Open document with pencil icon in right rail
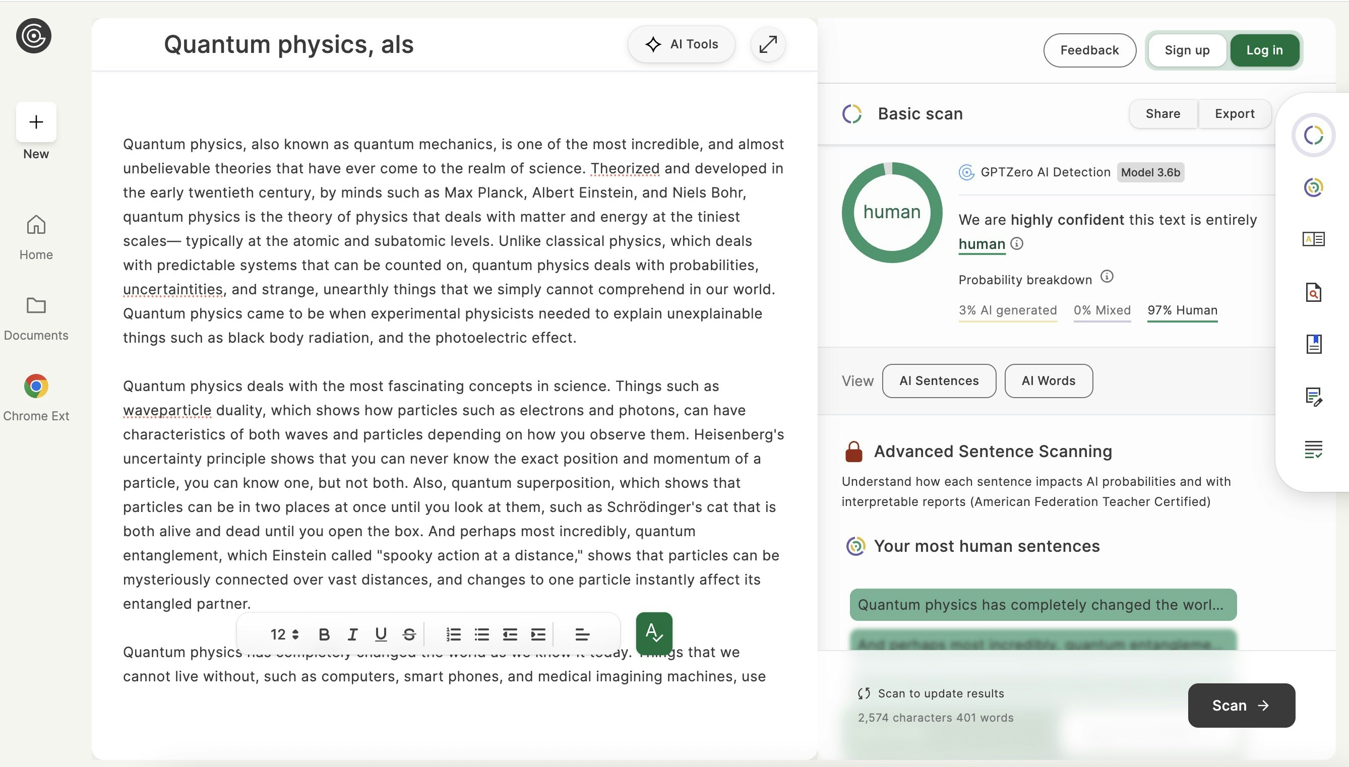 [1313, 397]
